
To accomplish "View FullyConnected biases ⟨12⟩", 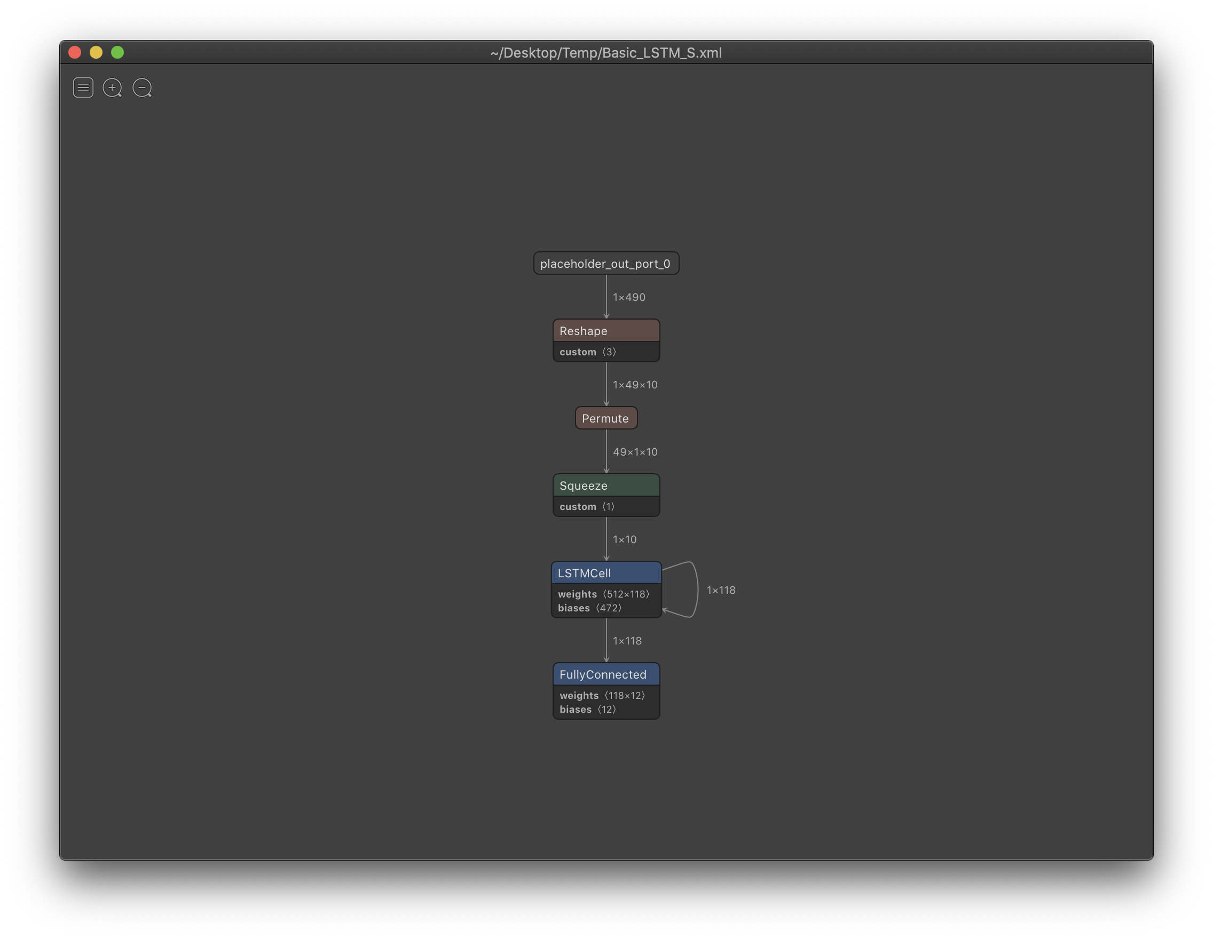I will tap(588, 709).
